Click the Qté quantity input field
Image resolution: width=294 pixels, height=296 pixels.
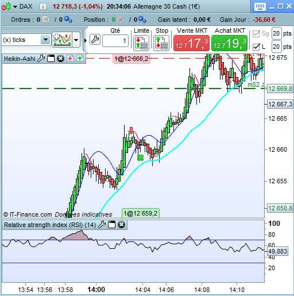115,41
